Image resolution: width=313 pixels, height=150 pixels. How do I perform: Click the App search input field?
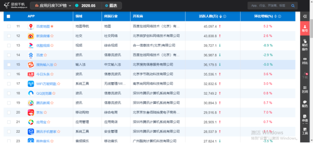(x=268, y=6)
